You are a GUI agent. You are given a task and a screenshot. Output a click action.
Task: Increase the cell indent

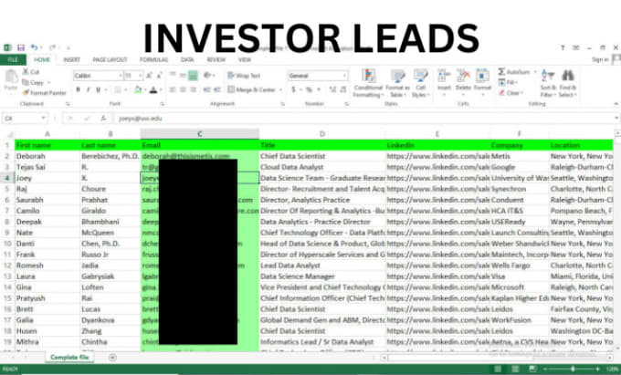217,89
